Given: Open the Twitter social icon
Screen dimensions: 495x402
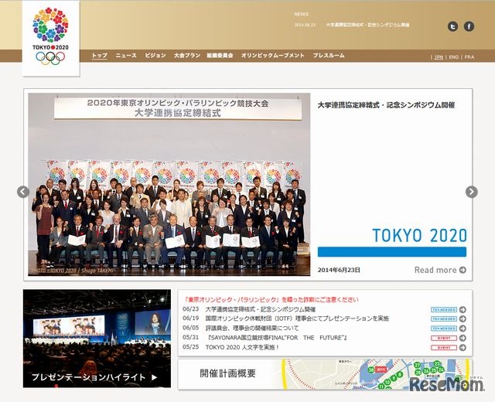Looking at the screenshot, I should click(452, 26).
